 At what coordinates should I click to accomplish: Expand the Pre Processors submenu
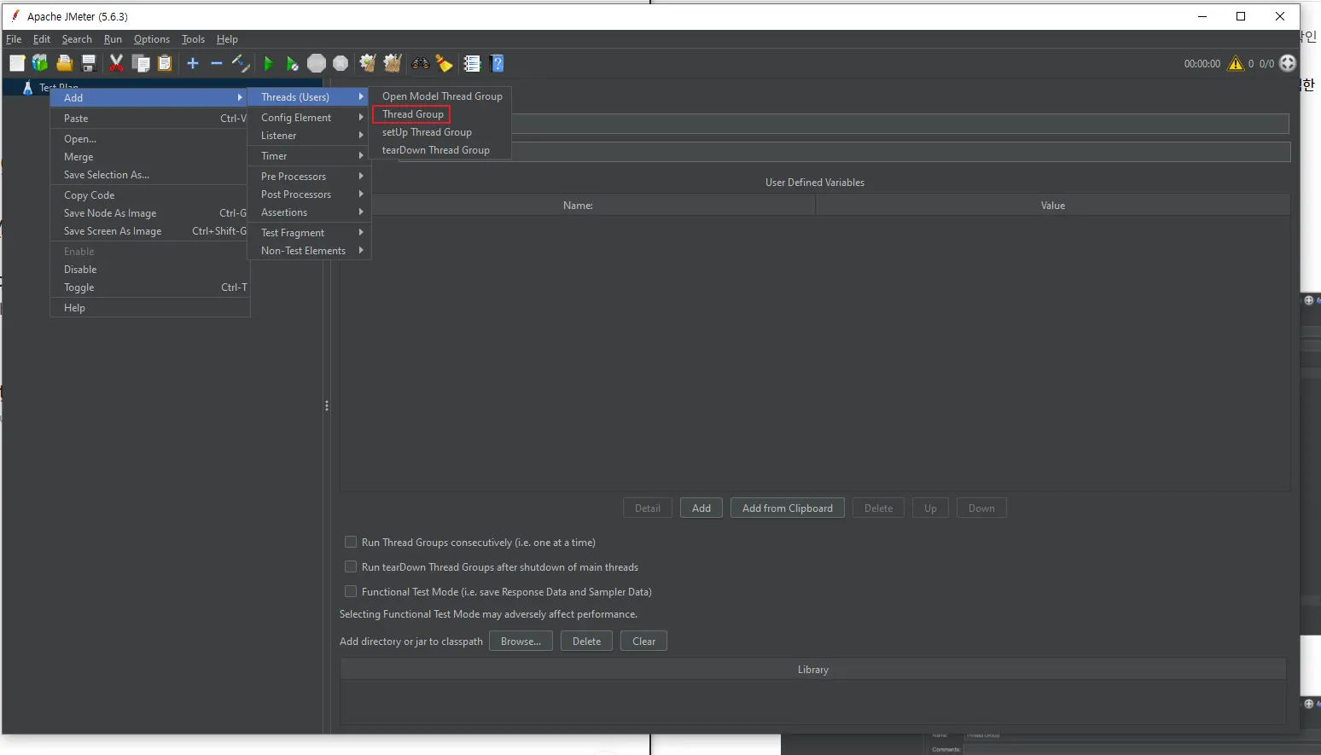coord(309,176)
